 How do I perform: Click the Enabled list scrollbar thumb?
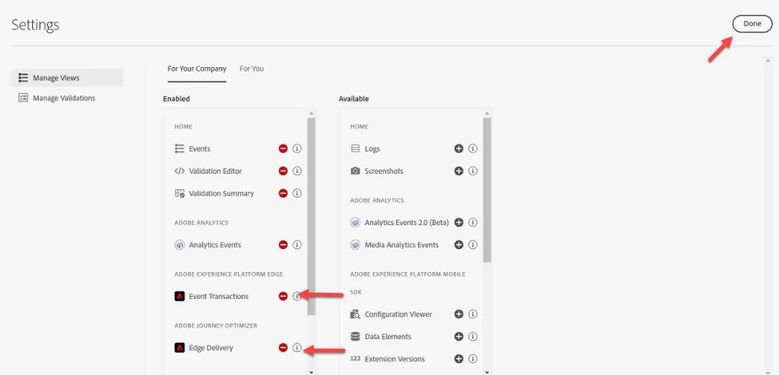point(311,216)
